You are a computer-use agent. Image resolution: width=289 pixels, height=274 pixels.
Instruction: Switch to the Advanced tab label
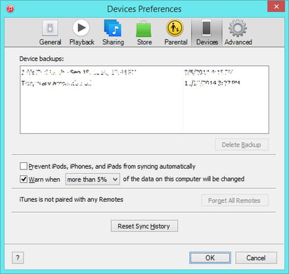point(238,42)
